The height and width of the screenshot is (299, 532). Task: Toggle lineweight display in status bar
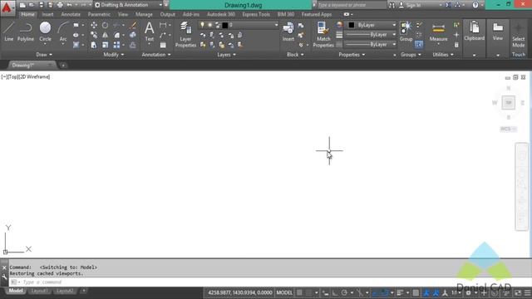click(x=400, y=292)
